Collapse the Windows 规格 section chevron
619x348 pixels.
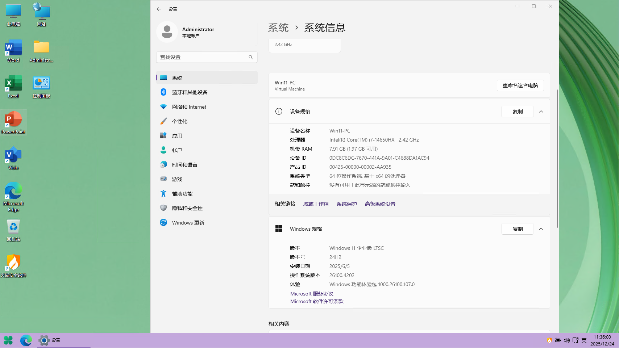click(x=541, y=229)
